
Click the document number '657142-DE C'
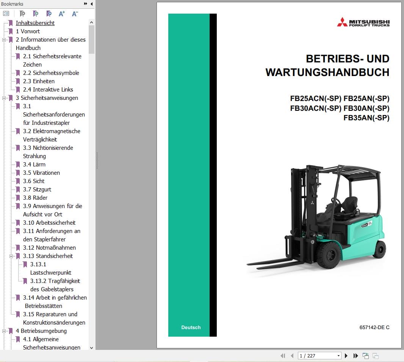pos(374,327)
